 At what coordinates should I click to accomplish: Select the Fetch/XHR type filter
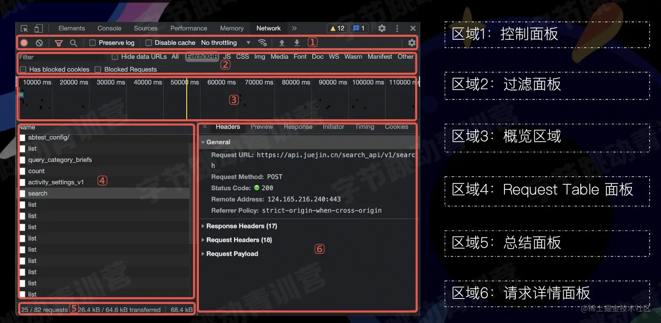tap(202, 57)
